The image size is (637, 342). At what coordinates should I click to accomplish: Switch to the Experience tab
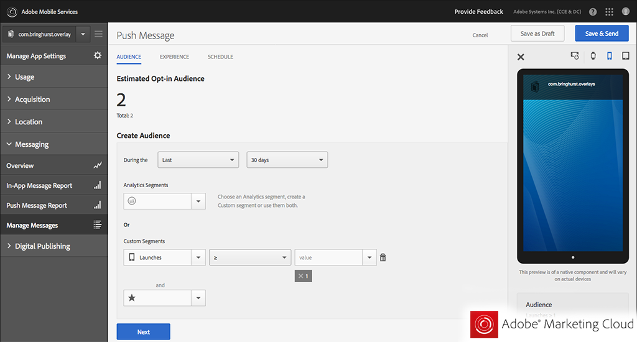pyautogui.click(x=174, y=57)
